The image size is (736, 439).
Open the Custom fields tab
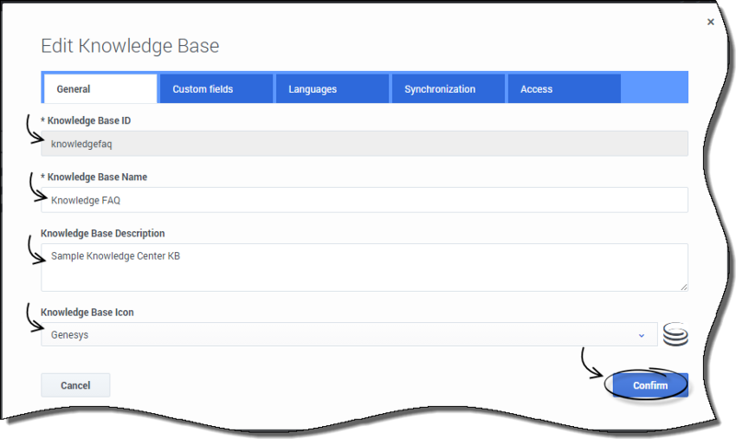coord(216,88)
